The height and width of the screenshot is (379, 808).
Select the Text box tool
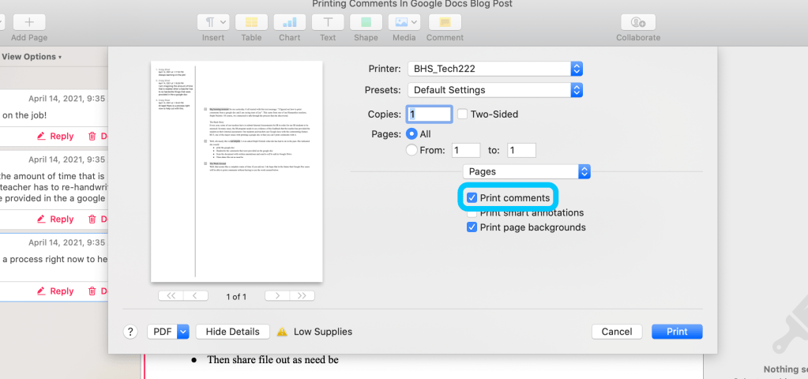328,23
